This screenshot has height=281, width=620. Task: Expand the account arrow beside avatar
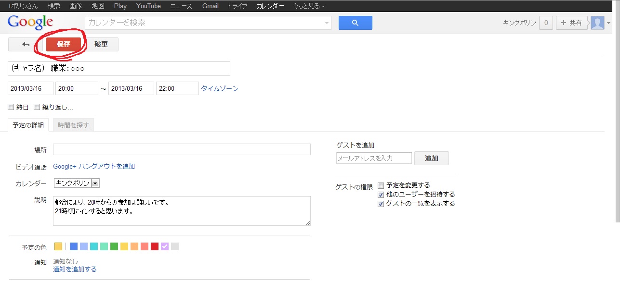click(x=609, y=23)
